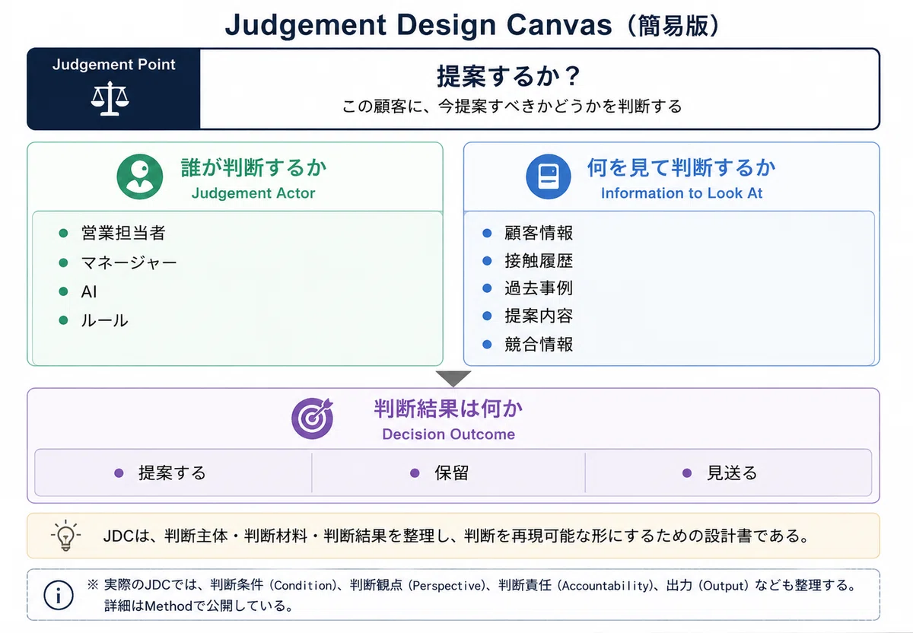Screen dimensions: 913x633
Task: Click the heading 誰が判断するか
Action: point(254,167)
